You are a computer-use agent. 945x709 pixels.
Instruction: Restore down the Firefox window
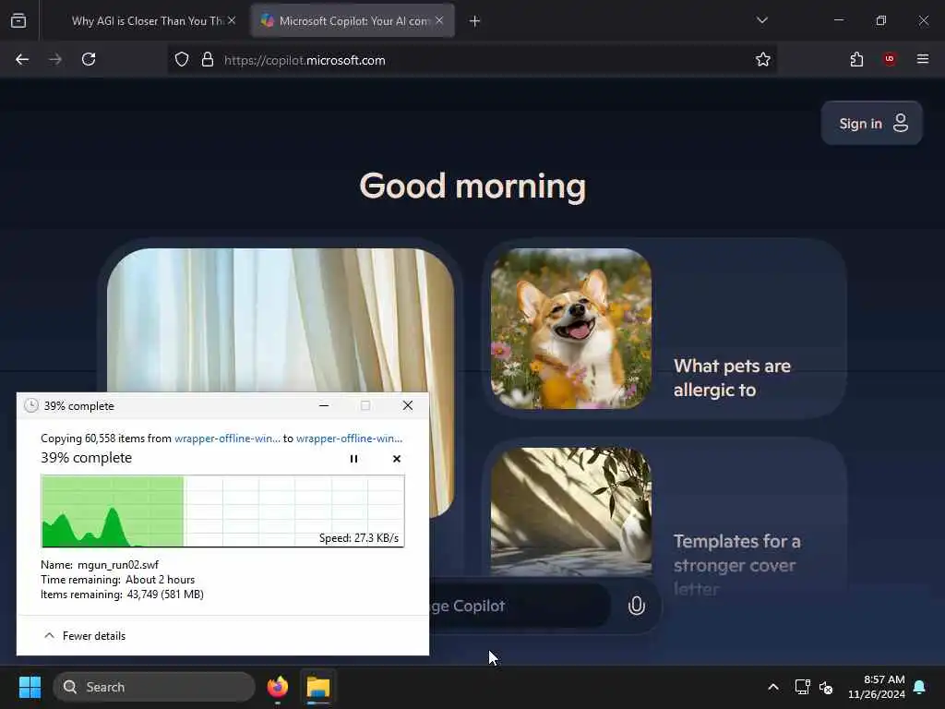click(x=881, y=20)
